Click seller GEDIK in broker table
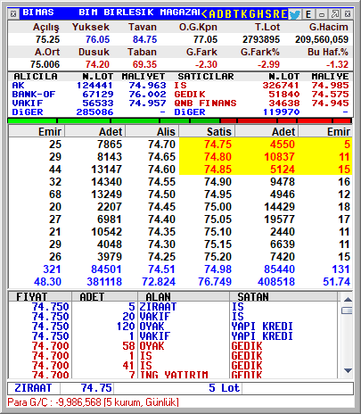The height and width of the screenshot is (414, 361). point(190,95)
